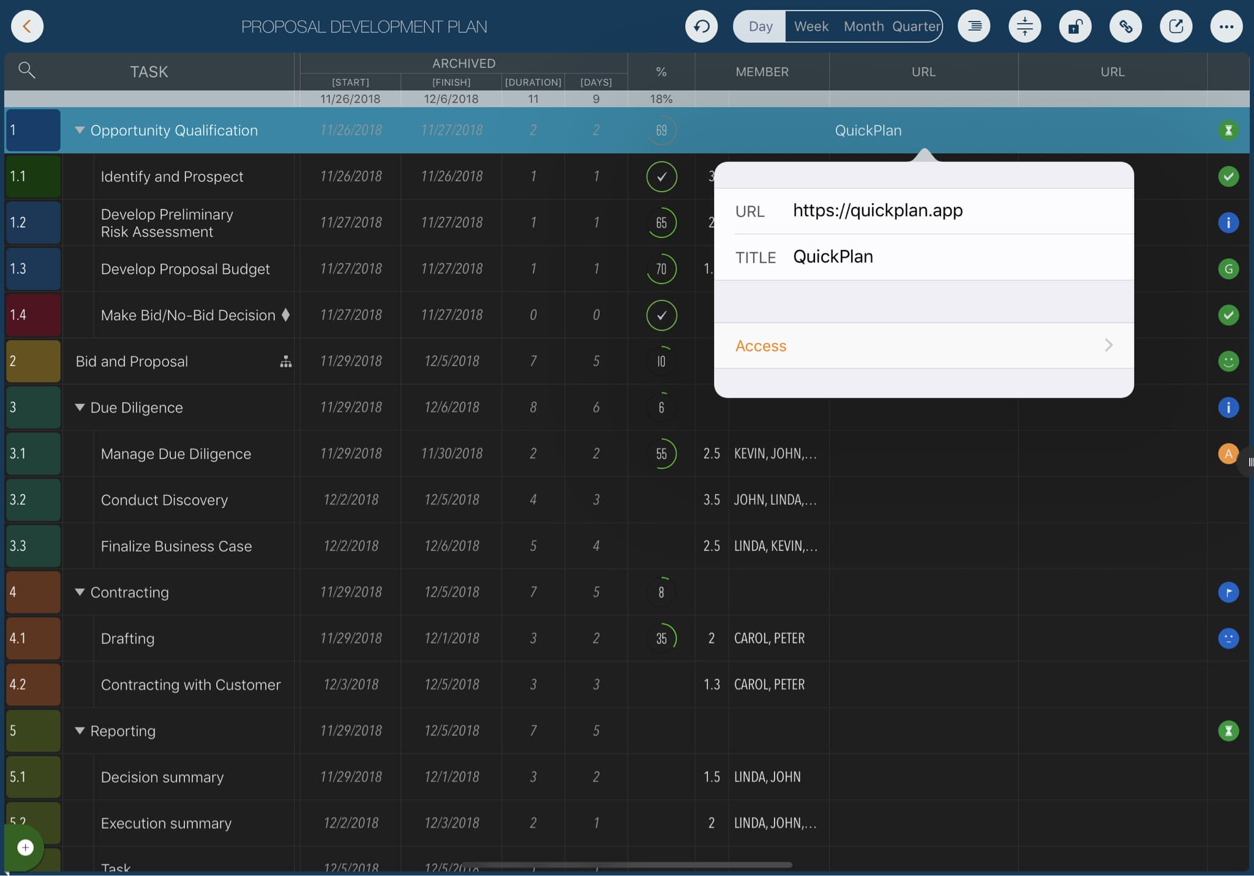The height and width of the screenshot is (876, 1254).
Task: Collapse the Due Diligence group triangle
Action: [80, 408]
